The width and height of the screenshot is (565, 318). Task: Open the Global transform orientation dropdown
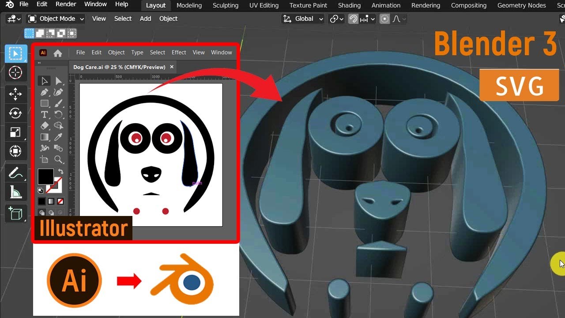[303, 19]
